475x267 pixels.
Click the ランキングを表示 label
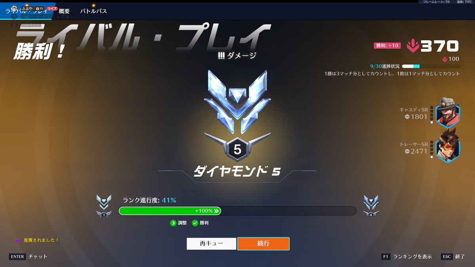click(412, 257)
